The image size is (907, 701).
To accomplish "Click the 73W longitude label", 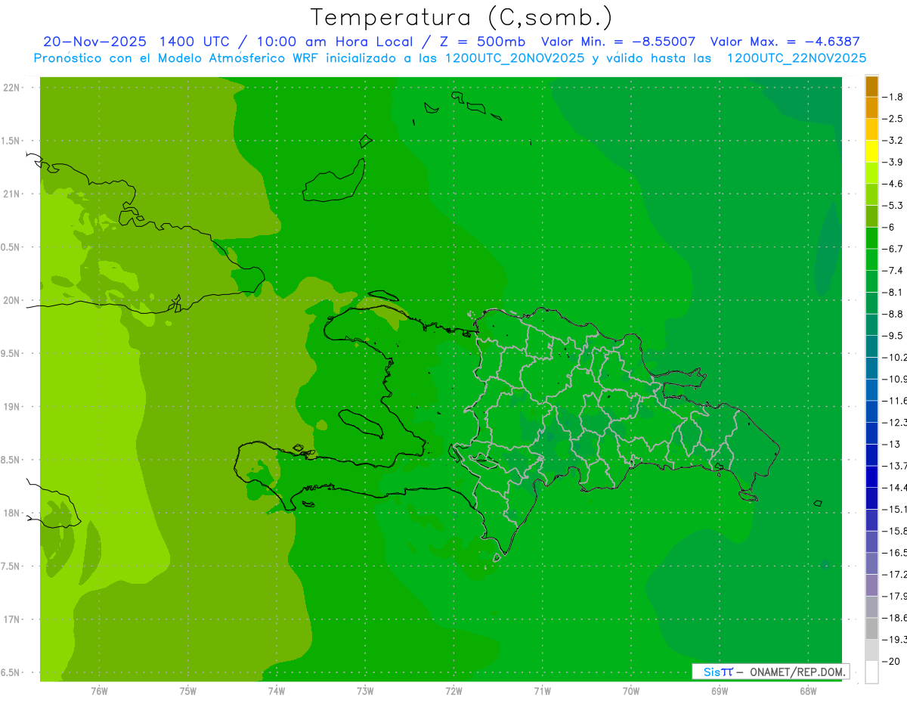I will click(365, 690).
